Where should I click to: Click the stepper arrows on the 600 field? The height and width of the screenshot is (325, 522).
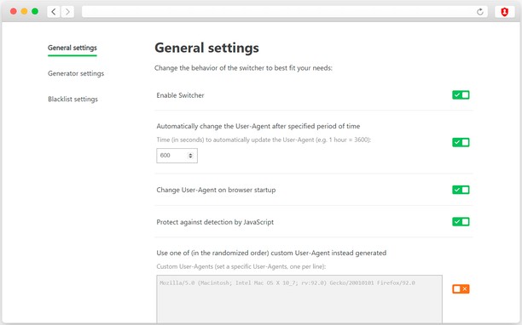pos(190,156)
